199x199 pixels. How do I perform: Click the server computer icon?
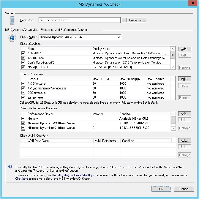[12, 20]
